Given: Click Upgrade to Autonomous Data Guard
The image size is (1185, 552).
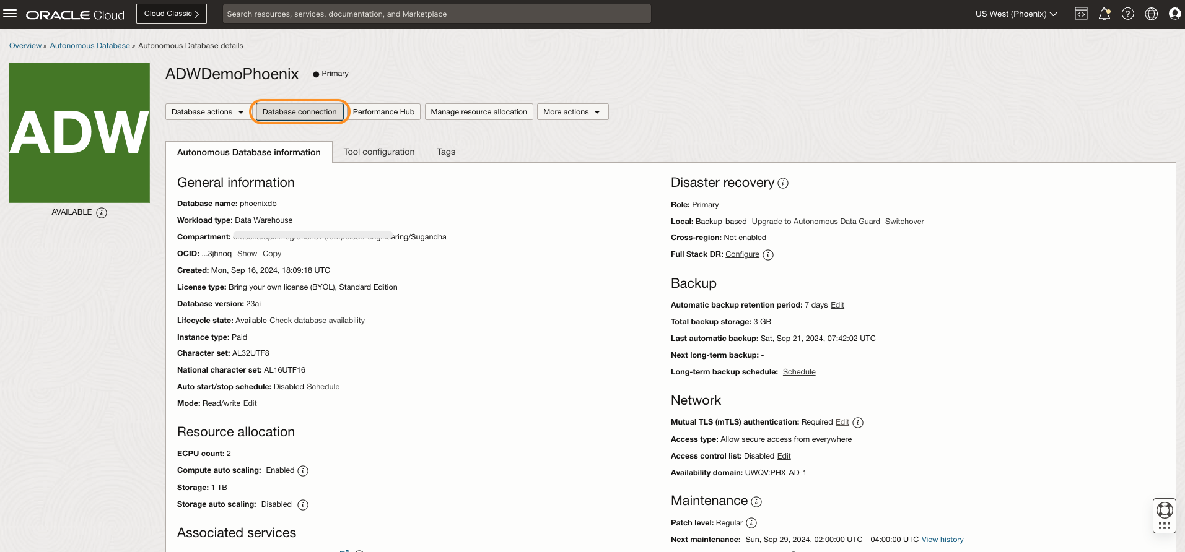Looking at the screenshot, I should tap(816, 222).
